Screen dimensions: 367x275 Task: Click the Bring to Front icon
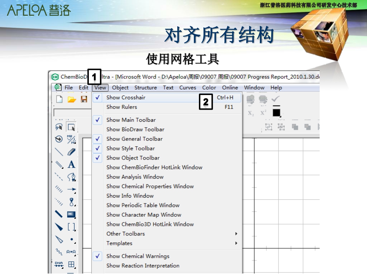(x=295, y=127)
